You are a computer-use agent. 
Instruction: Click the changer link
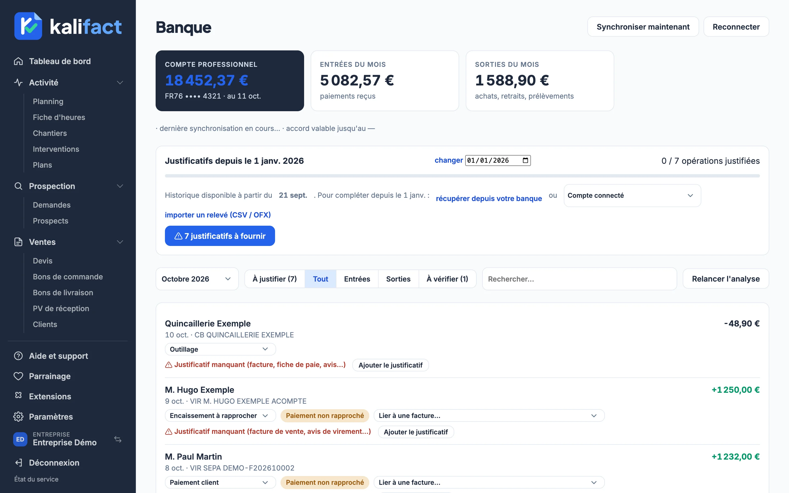(448, 160)
